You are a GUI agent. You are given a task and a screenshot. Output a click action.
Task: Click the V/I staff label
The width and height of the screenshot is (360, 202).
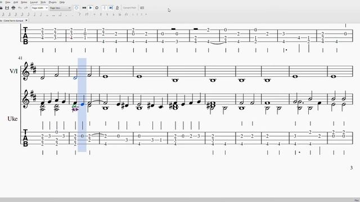(x=13, y=71)
